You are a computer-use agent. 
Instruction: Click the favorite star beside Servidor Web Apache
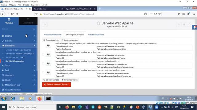click(98, 23)
